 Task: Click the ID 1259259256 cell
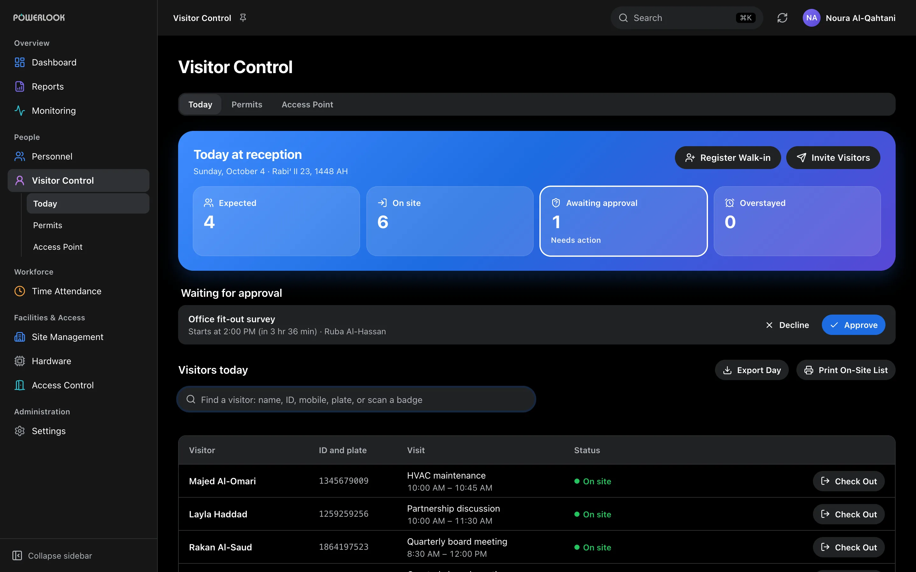343,514
